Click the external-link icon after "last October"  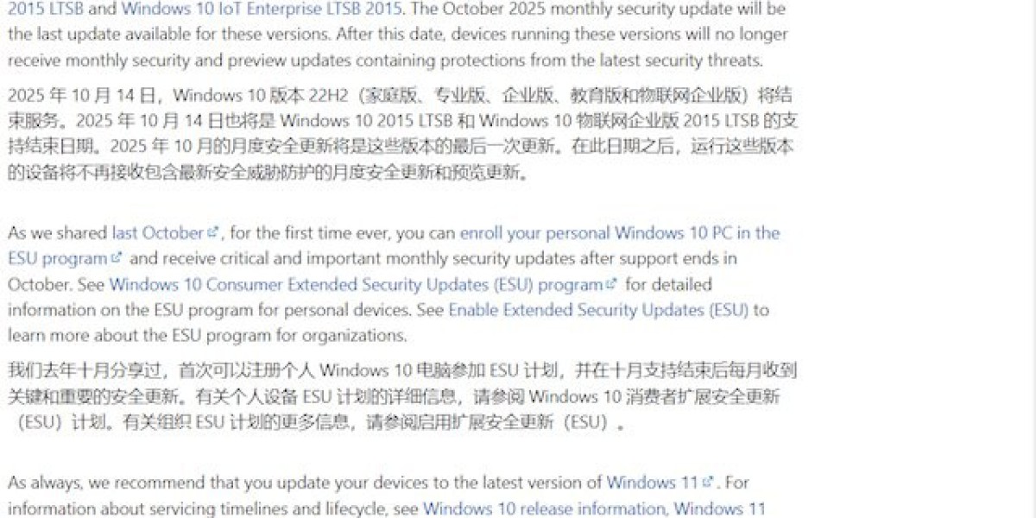coord(213,232)
